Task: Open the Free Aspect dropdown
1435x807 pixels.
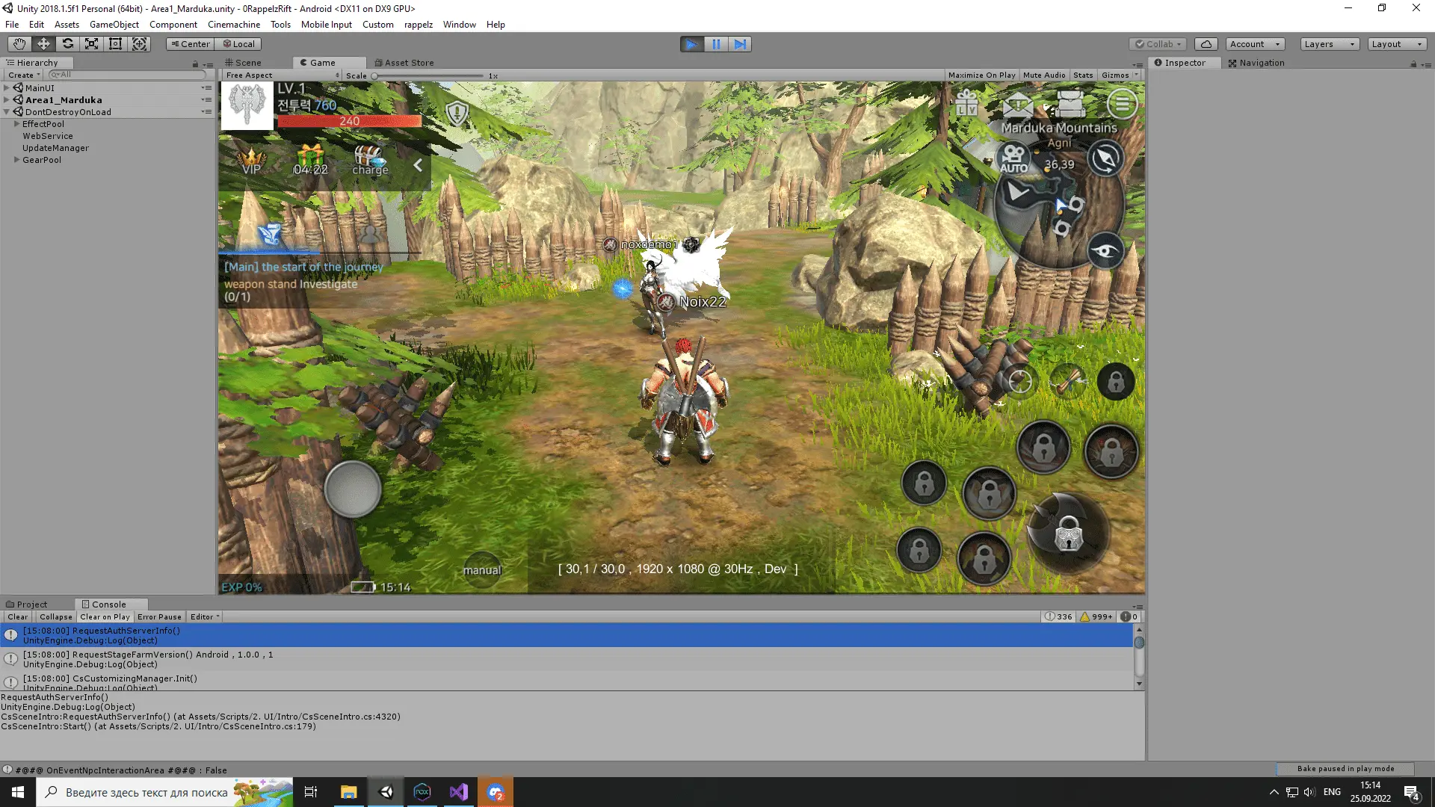Action: (282, 75)
